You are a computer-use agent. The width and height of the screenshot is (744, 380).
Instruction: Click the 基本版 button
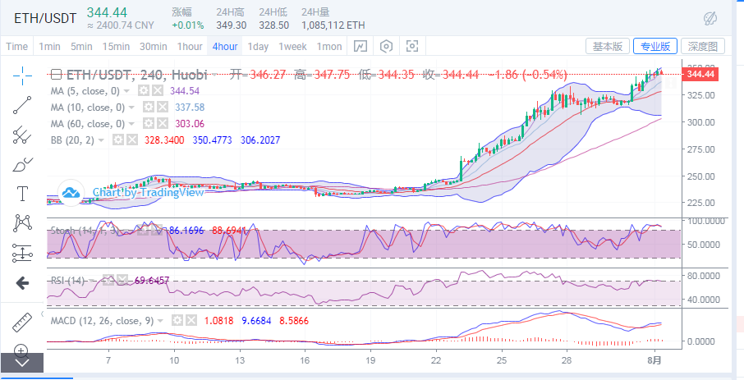tap(607, 47)
